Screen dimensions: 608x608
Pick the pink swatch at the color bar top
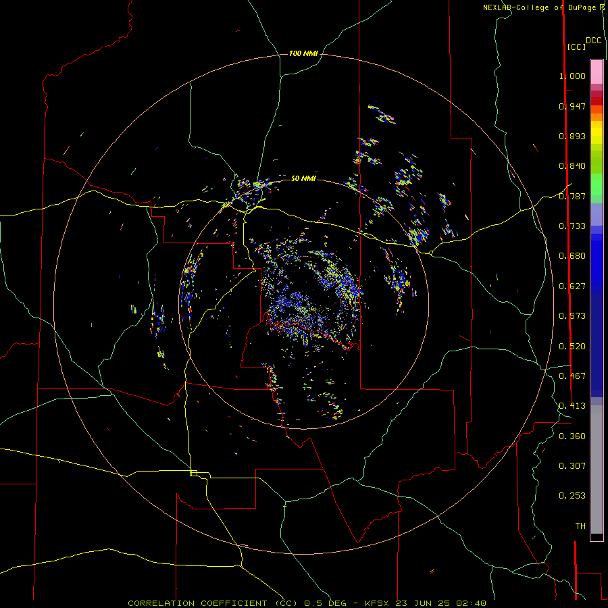597,72
